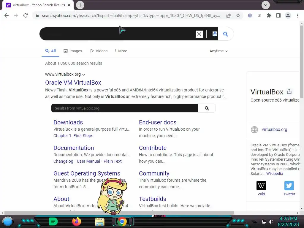304x228 pixels.
Task: Clear the Yahoo search box
Action: tap(199, 34)
